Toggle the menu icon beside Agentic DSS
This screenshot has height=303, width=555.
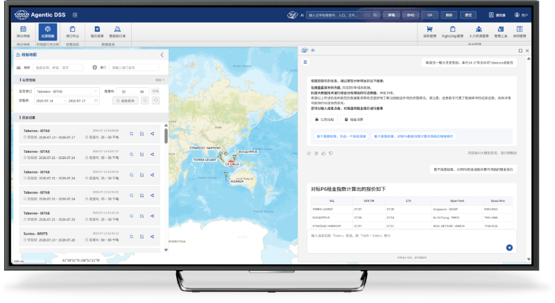pyautogui.click(x=75, y=15)
